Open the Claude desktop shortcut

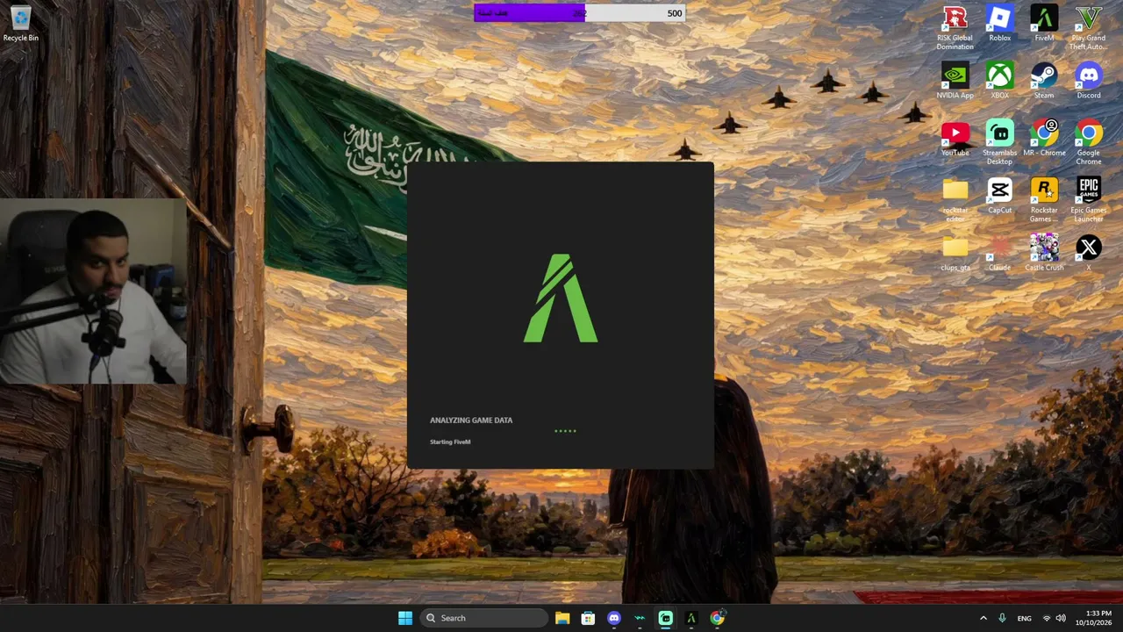[999, 253]
